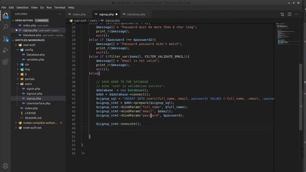Click signup.php in breadcrumb
Image resolution: width=306 pixels, height=172 pixels.
[x=112, y=21]
